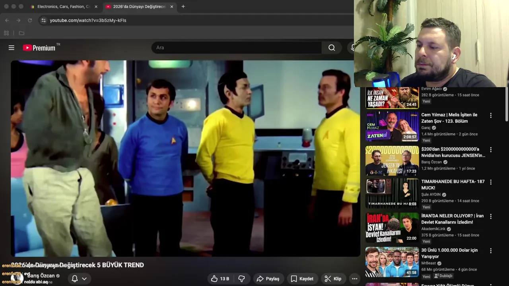Dislike the video with thumbs down
This screenshot has width=509, height=286.
[242, 279]
